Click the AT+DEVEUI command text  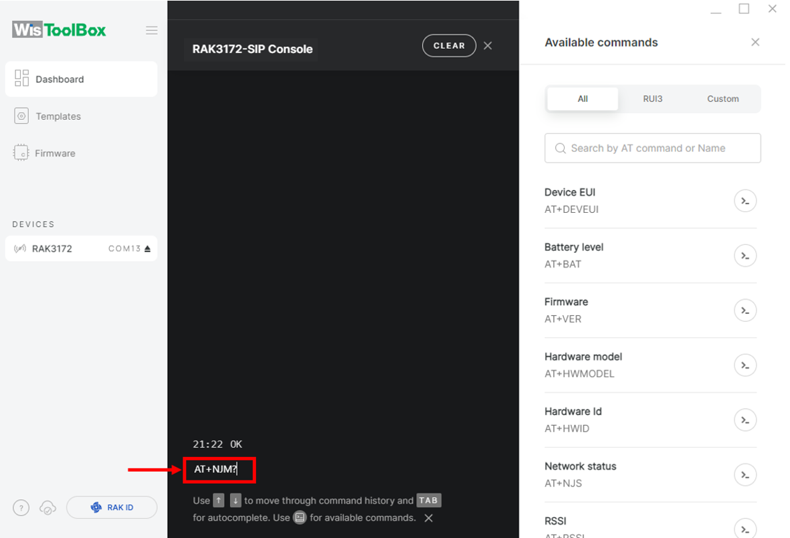571,209
